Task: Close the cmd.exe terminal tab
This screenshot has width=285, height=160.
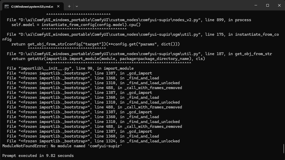Action: point(58,6)
